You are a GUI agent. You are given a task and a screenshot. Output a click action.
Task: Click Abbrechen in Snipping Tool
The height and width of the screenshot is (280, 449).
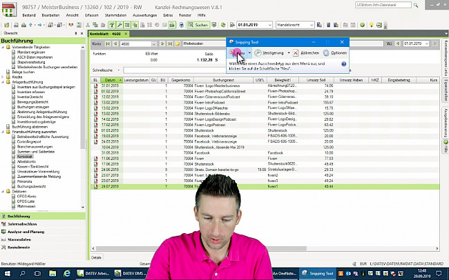(306, 53)
